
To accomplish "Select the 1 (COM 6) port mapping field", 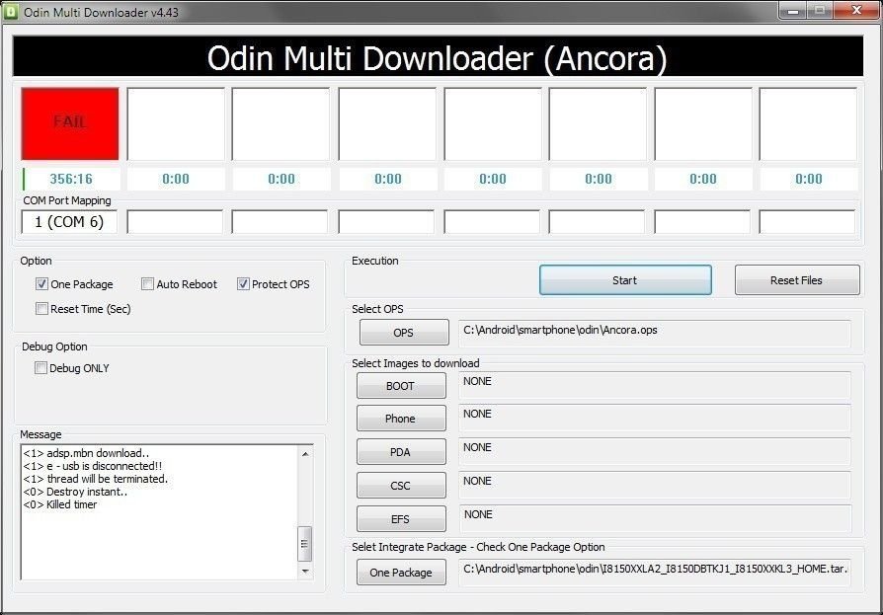I will [69, 222].
